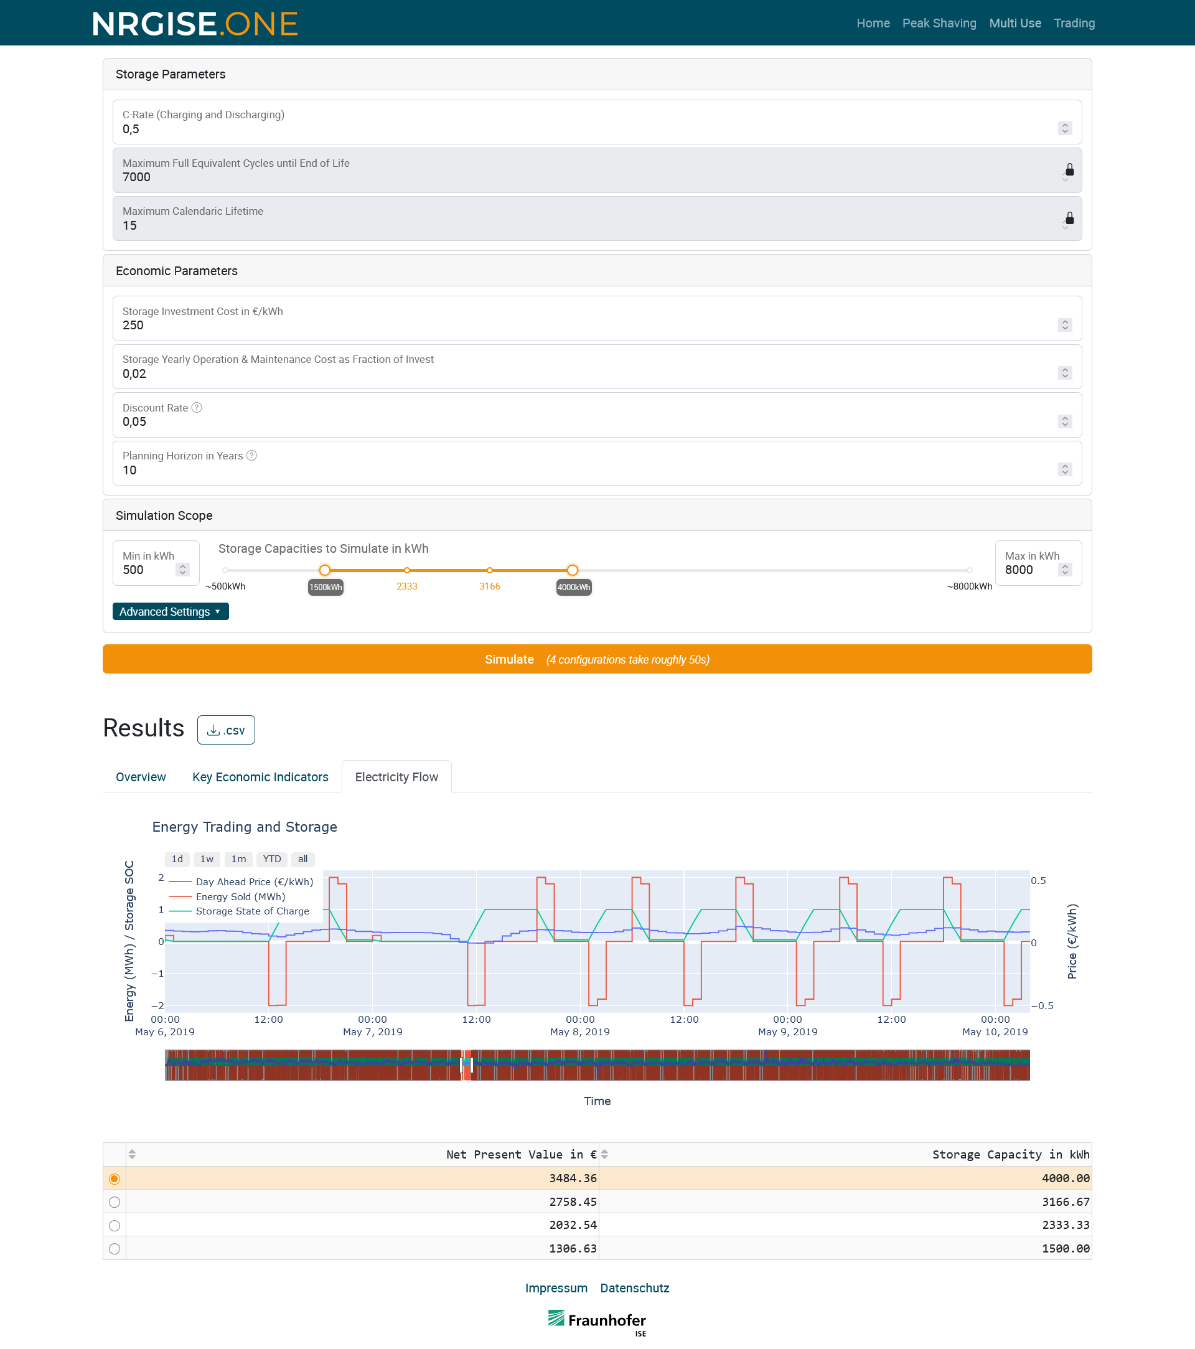Toggle Storage State of Charge legend entry
The width and height of the screenshot is (1195, 1349).
[240, 911]
